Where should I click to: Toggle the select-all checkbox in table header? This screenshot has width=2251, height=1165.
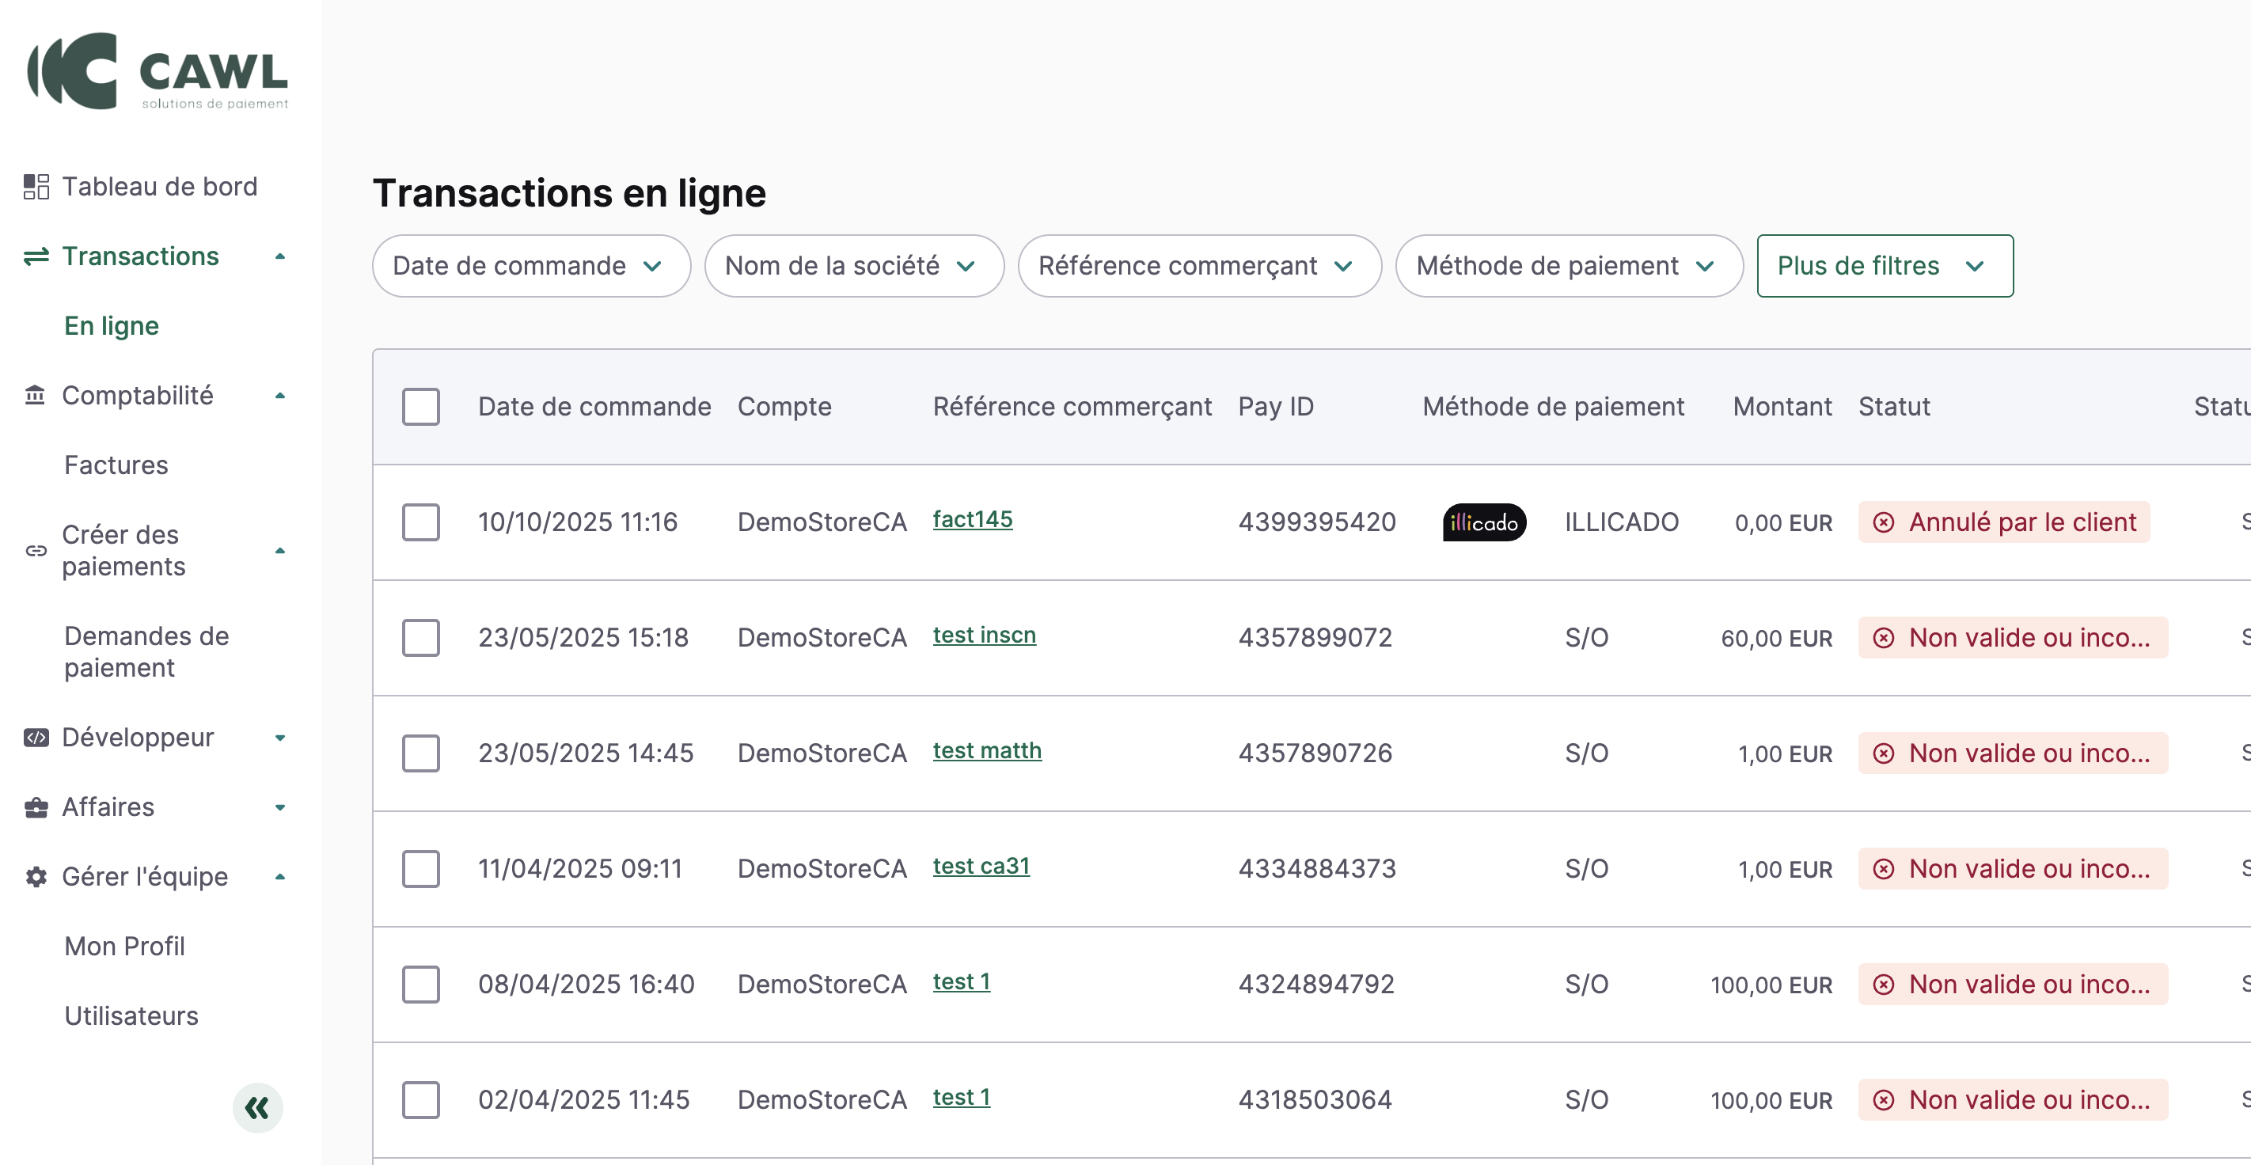420,406
